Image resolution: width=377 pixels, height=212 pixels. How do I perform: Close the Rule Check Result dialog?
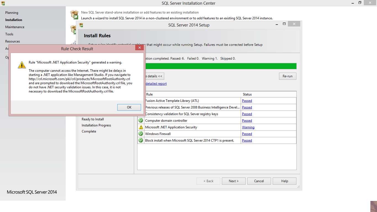pyautogui.click(x=140, y=48)
